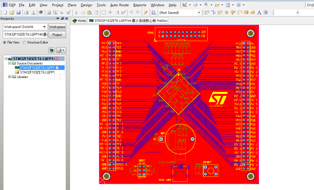Image resolution: width=314 pixels, height=190 pixels.
Task: Open the Grids dropdown arrow
Action: pos(244,5)
